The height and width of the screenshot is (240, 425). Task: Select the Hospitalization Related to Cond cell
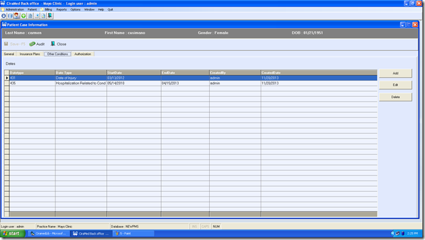tap(81, 83)
